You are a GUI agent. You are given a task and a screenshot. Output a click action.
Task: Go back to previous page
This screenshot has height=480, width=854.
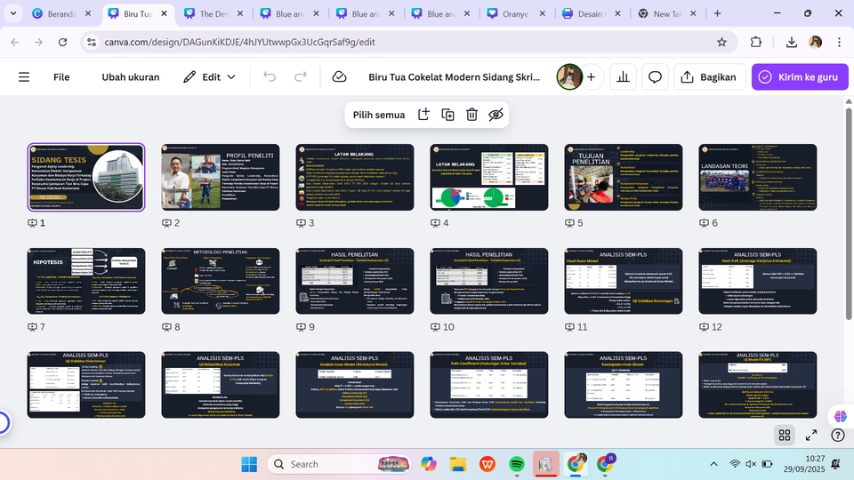[x=15, y=42]
